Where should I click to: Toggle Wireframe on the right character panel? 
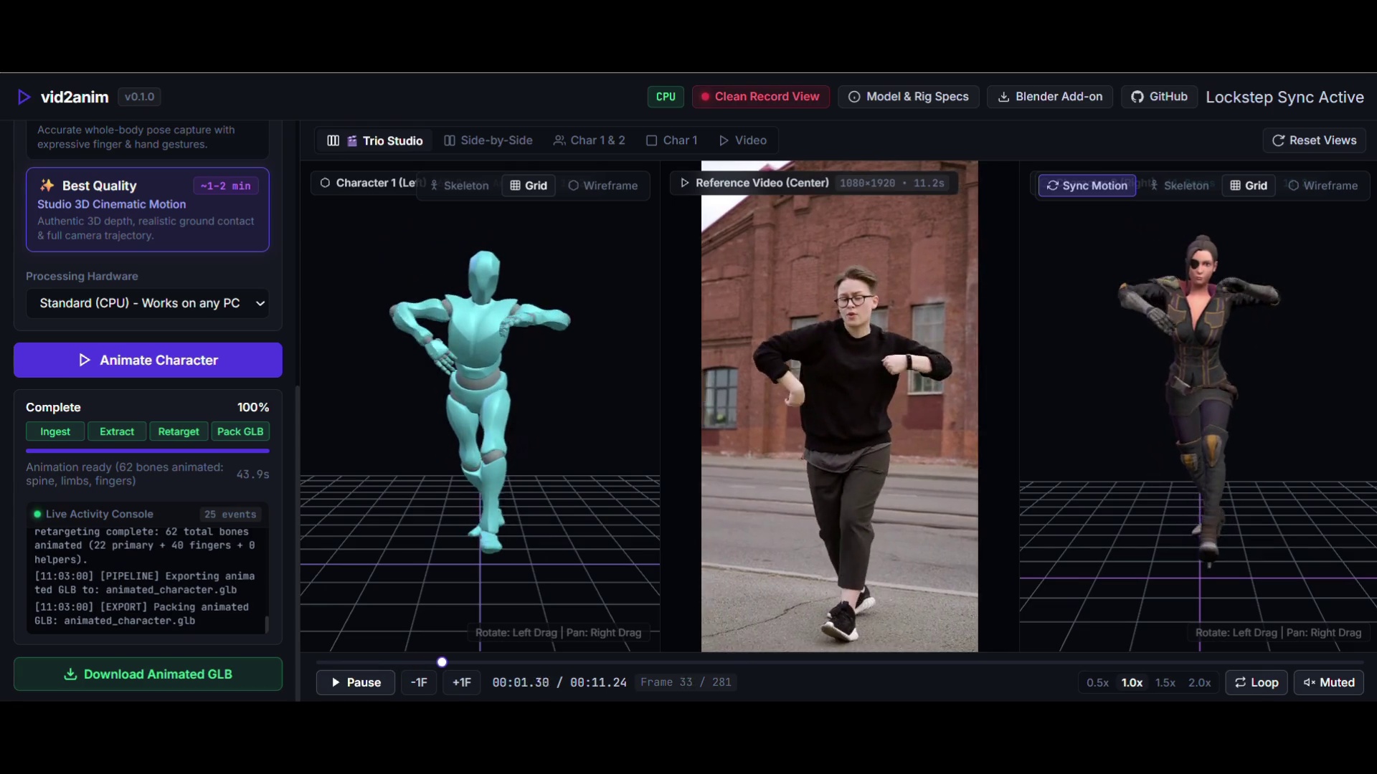click(1322, 186)
